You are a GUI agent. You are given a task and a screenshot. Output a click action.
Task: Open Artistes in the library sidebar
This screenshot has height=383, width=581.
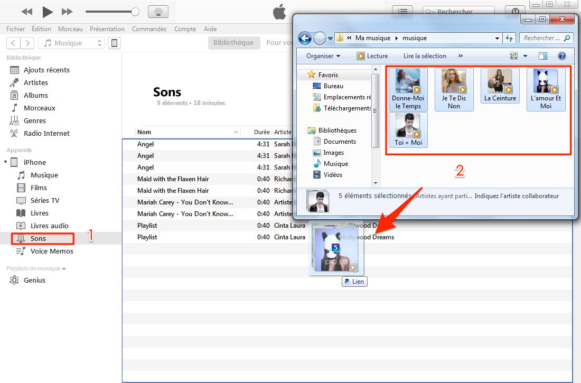tap(35, 83)
